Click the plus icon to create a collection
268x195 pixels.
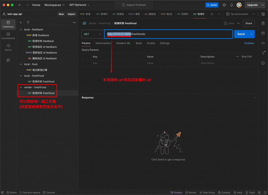tap(21, 23)
